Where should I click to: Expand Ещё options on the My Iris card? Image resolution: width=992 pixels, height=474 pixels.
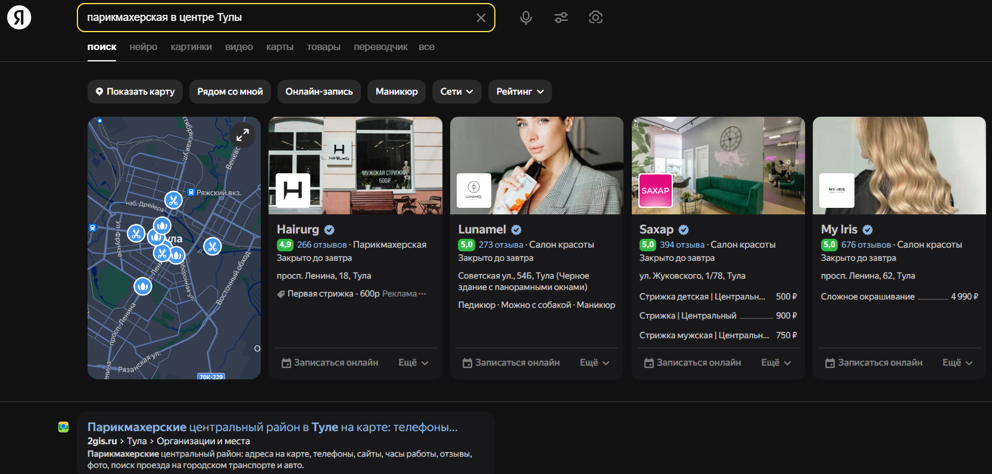click(957, 363)
